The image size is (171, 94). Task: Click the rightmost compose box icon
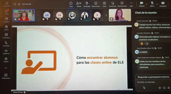click(169, 88)
